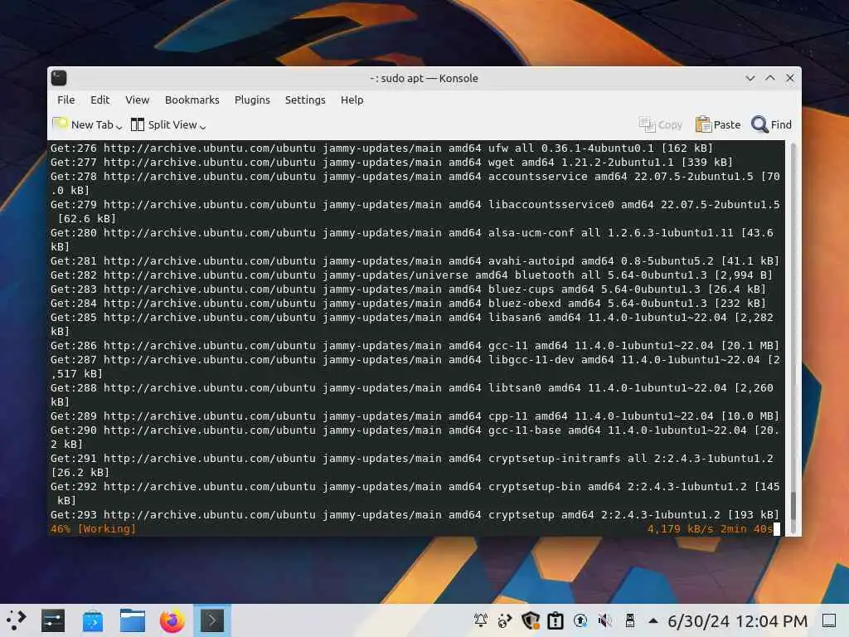Maximize the Konsole window
Viewport: 849px width, 637px height.
770,78
